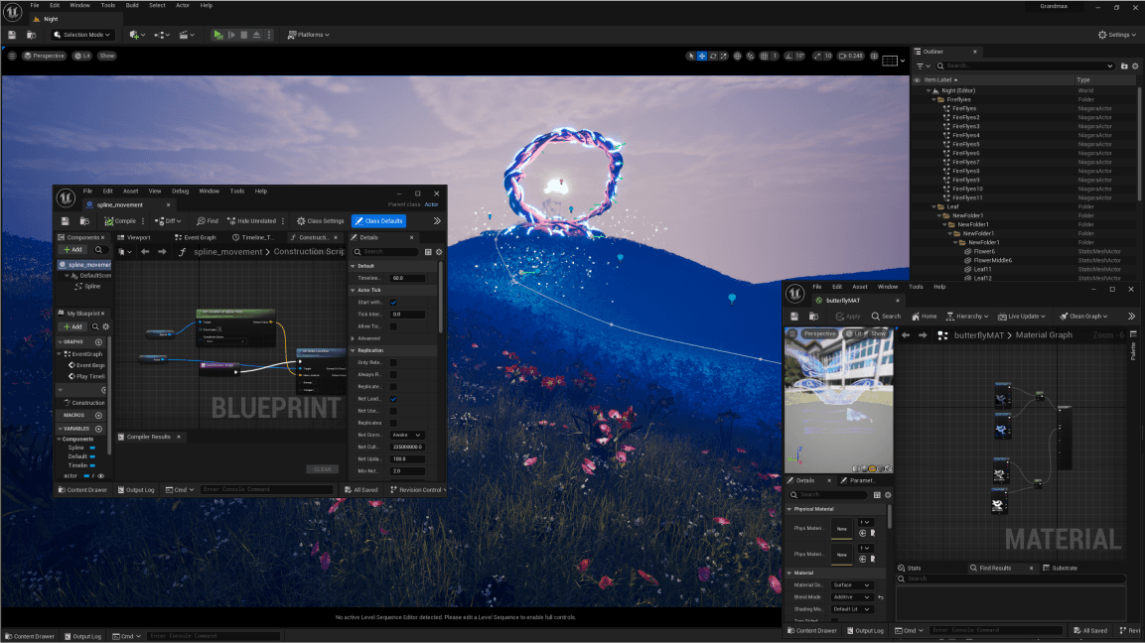Click the Play button in main toolbar
Screen dimensions: 1145x643
point(217,35)
